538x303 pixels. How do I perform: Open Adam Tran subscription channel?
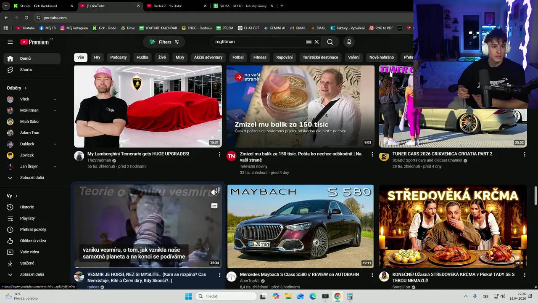coord(32,133)
